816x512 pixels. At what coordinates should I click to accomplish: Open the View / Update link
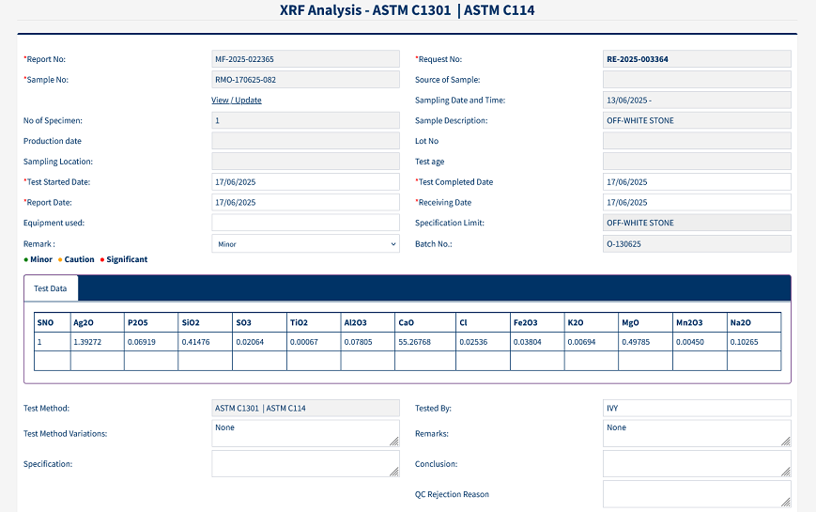[x=237, y=100]
